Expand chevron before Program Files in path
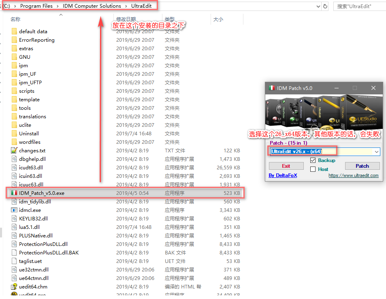Viewport: 386px width, 299px height. [15, 6]
